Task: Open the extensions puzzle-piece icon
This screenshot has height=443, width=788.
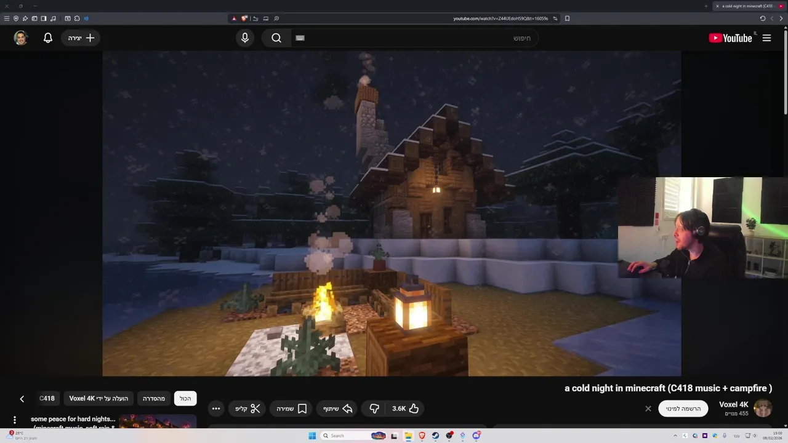Action: point(77,18)
